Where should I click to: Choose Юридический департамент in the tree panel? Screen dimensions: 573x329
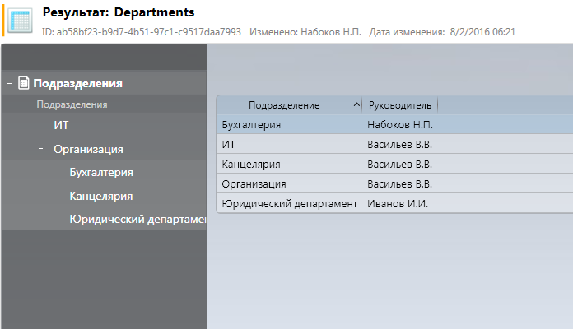point(137,219)
